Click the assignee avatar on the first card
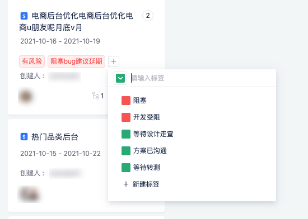The image size is (308, 219). 26,97
